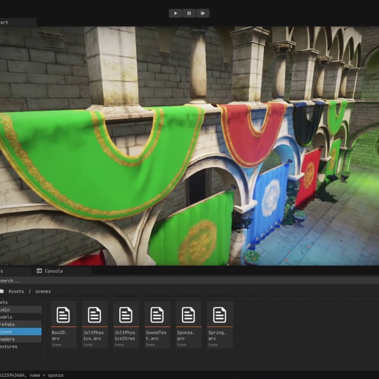
Task: Select the JoltPhysics.arc scene file icon
Action: (x=95, y=315)
